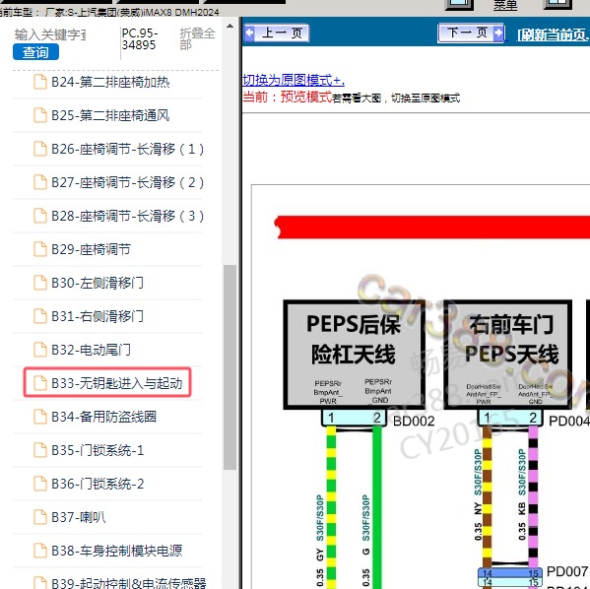The height and width of the screenshot is (589, 590).
Task: Click toolbar icon left of 菜单
Action: [x=459, y=5]
